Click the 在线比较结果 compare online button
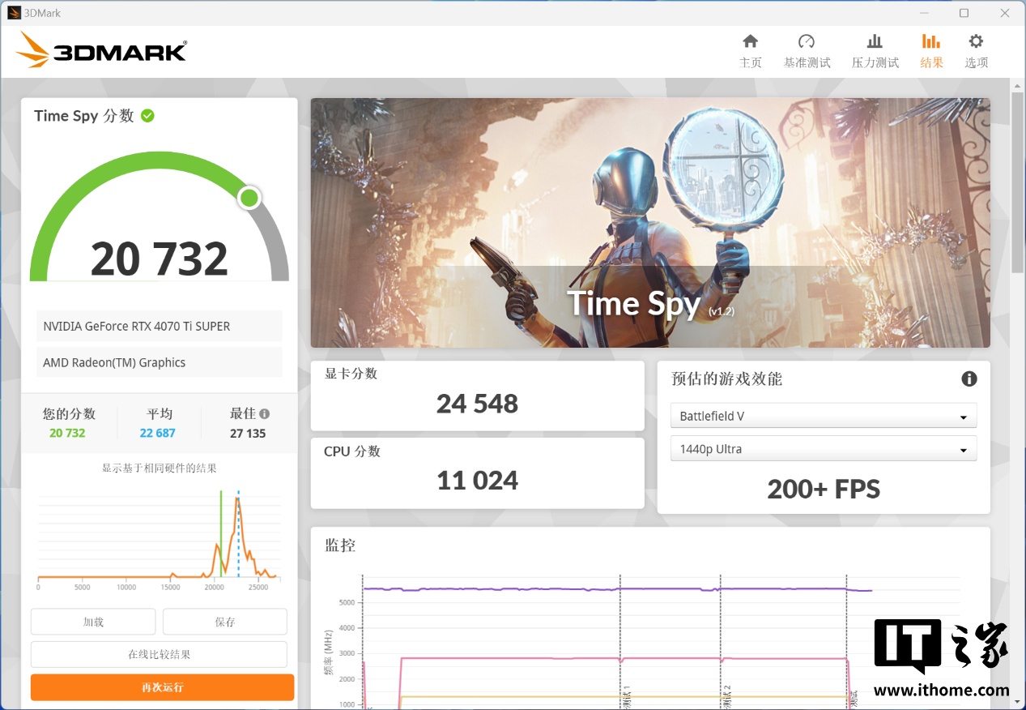1026x710 pixels. 159,654
